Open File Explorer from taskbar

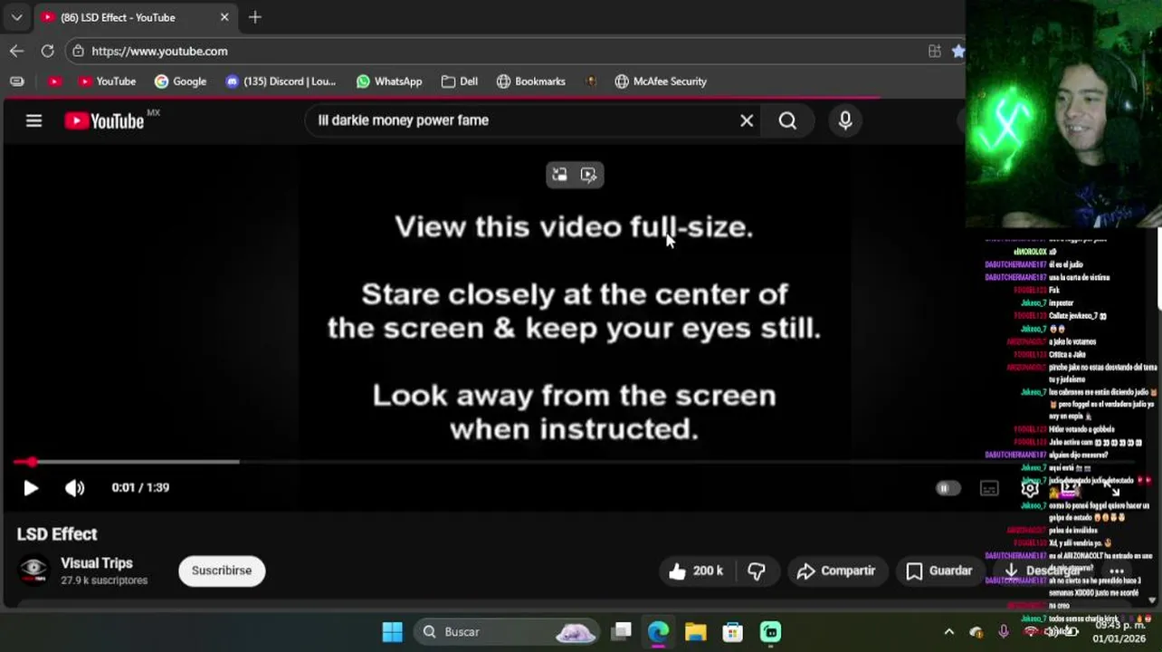pos(695,632)
